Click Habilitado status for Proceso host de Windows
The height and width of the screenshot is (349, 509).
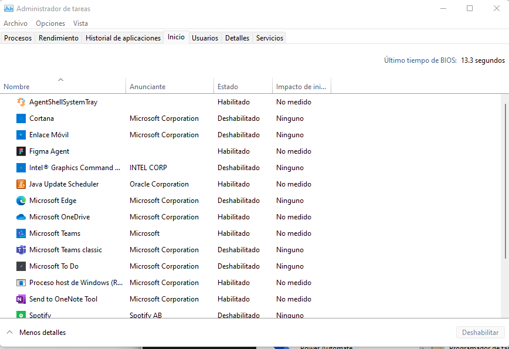(234, 283)
